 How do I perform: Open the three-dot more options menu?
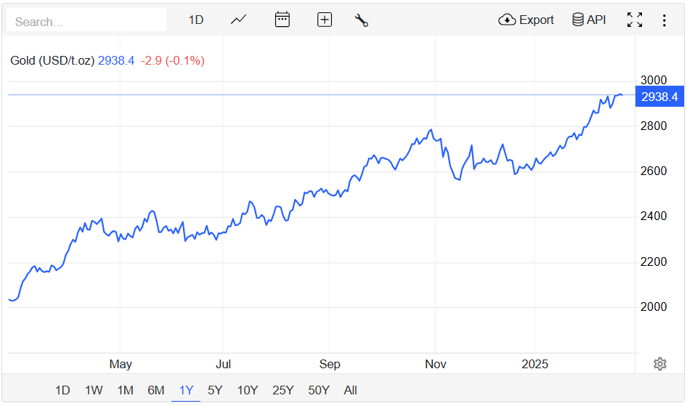(664, 20)
